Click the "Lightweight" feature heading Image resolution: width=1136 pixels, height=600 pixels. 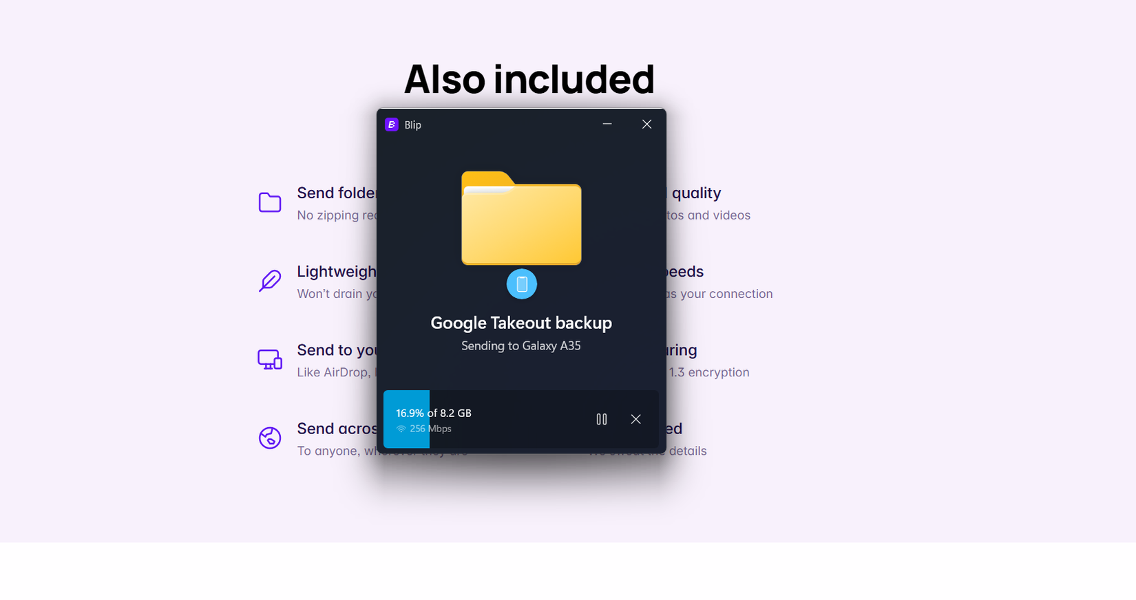337,271
